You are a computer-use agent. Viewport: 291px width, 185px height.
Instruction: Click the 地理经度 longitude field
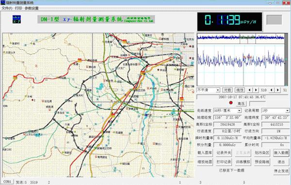(227, 118)
